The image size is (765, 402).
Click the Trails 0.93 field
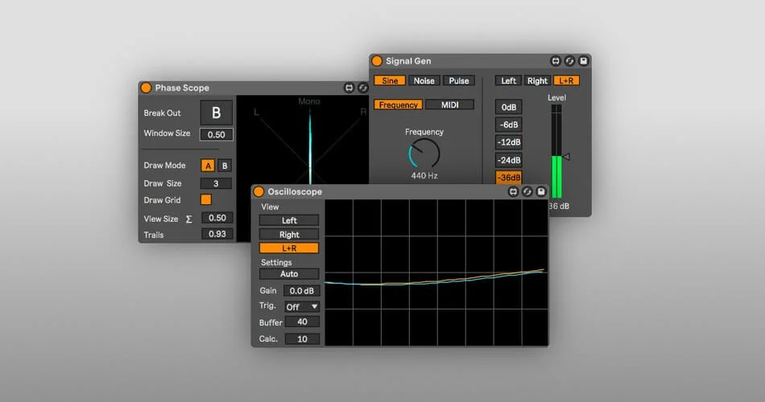coord(217,234)
